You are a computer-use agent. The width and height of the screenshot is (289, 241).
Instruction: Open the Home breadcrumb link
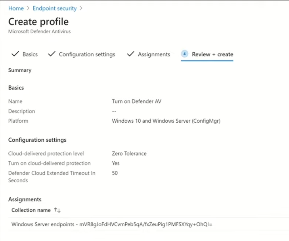[x=16, y=8]
